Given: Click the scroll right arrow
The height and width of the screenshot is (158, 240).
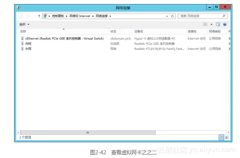Looking at the screenshot, I should point(228,133).
